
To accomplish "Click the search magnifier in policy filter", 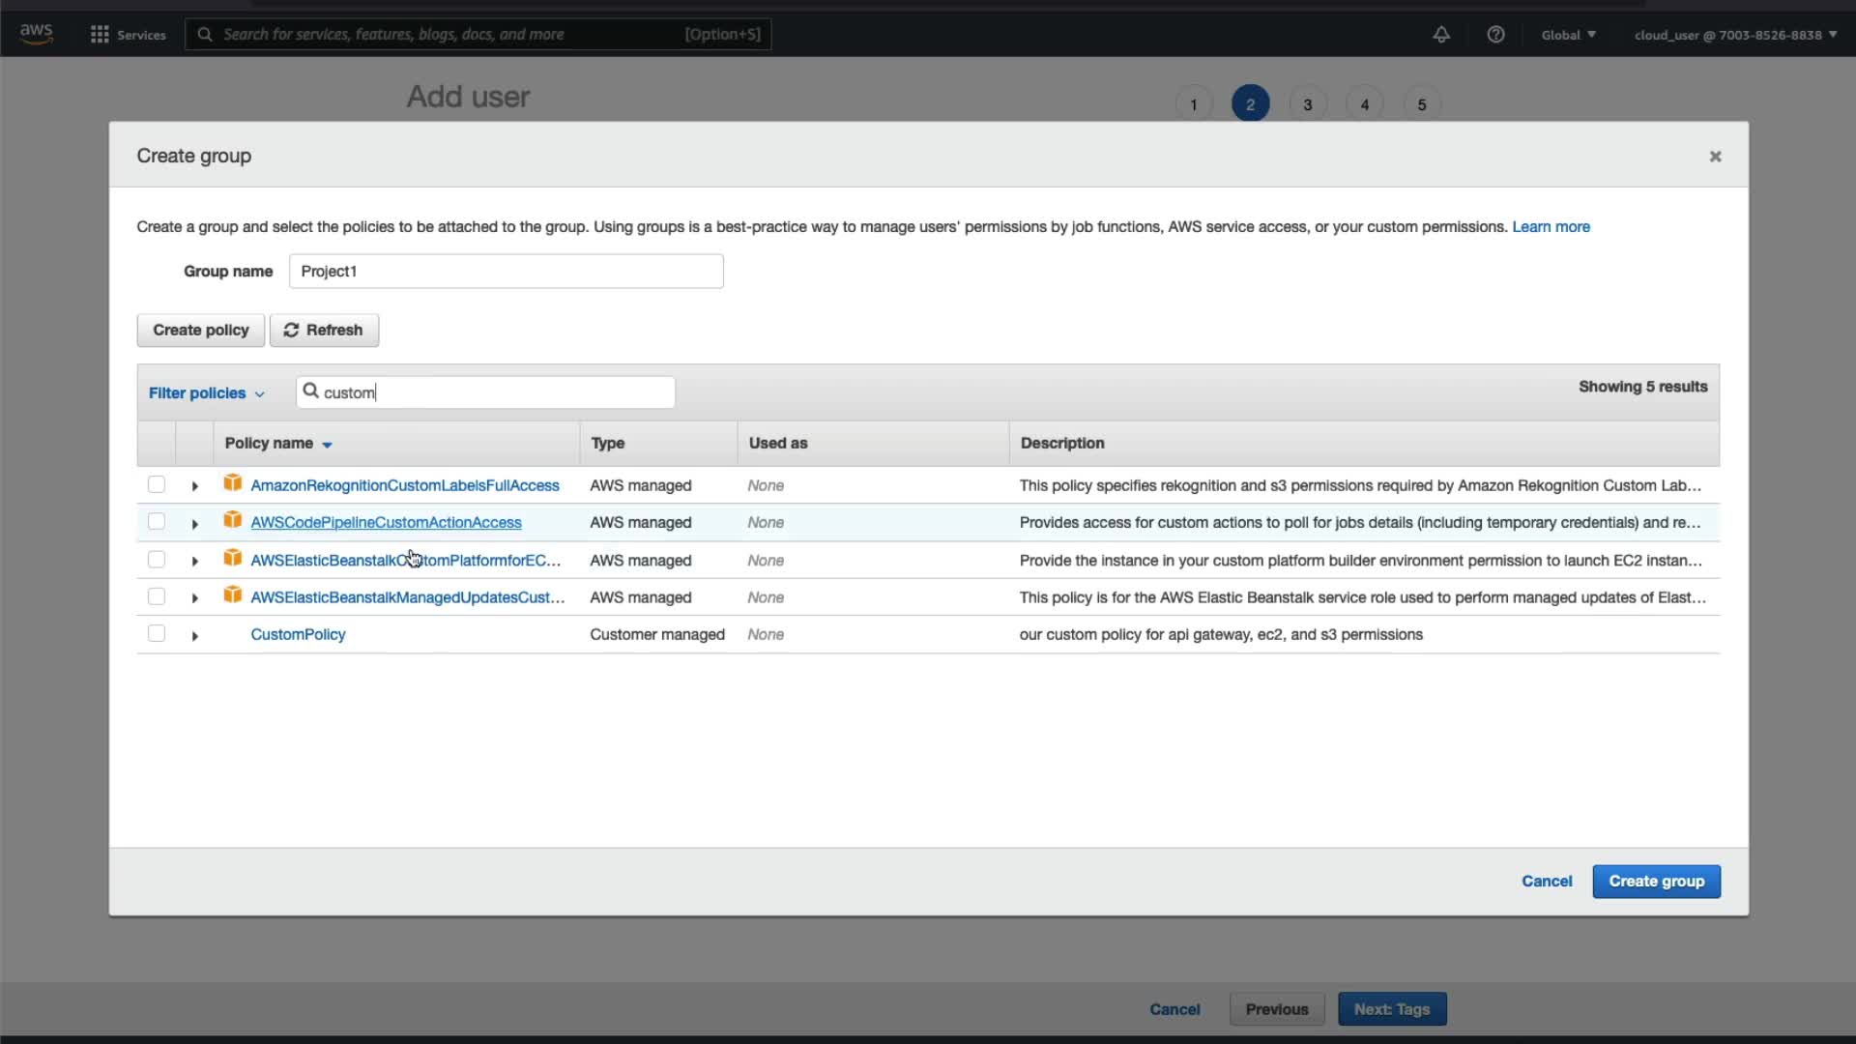I will 311,391.
